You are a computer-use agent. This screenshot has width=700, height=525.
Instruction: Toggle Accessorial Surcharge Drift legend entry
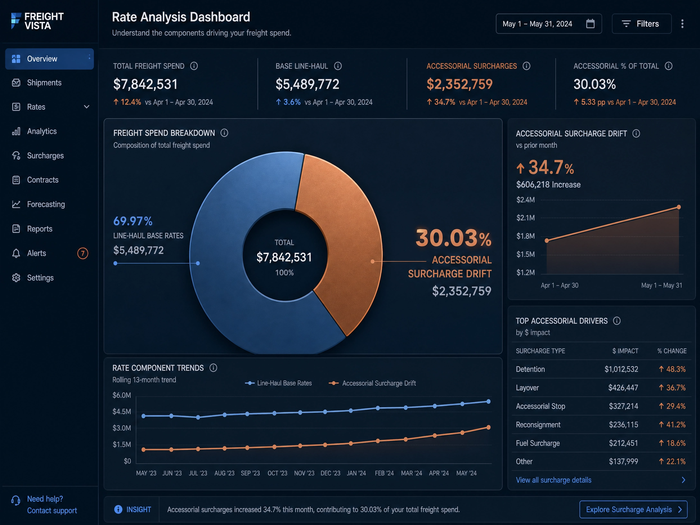[x=372, y=383]
